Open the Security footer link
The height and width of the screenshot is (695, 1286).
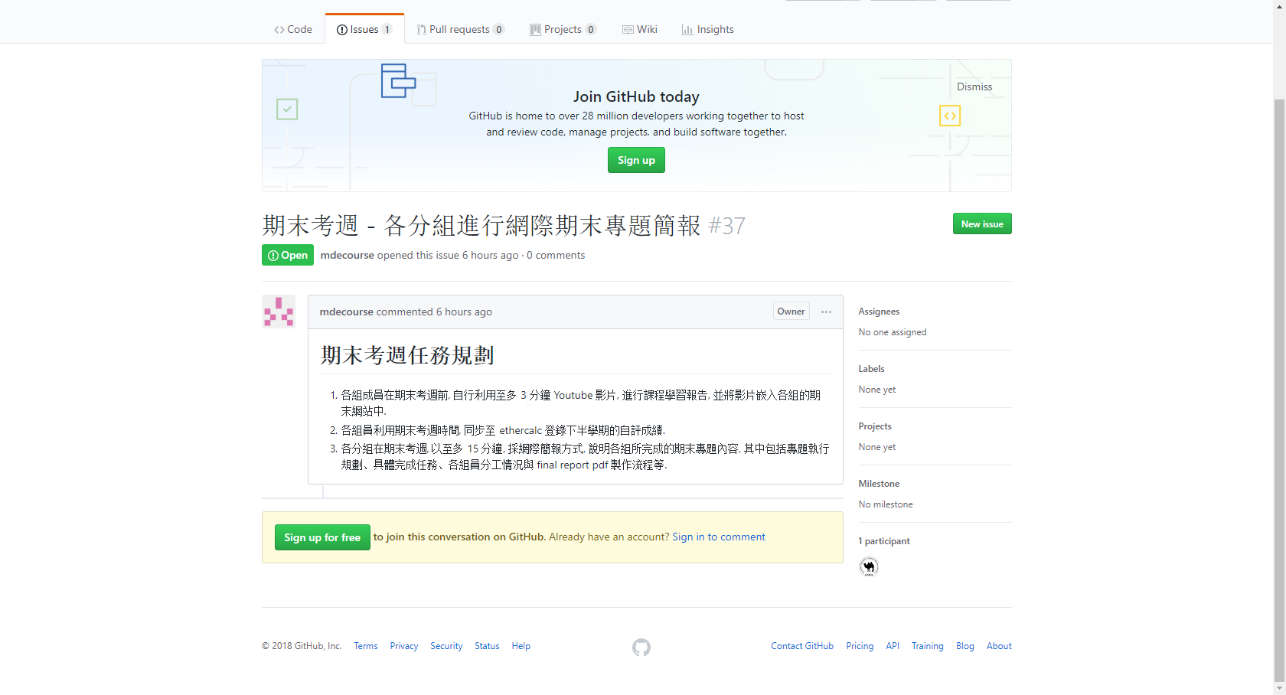(446, 646)
